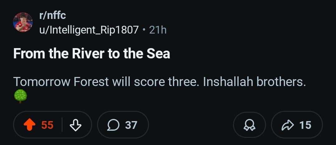Open the r/nffc subreddit
This screenshot has width=336, height=145.
tap(52, 15)
